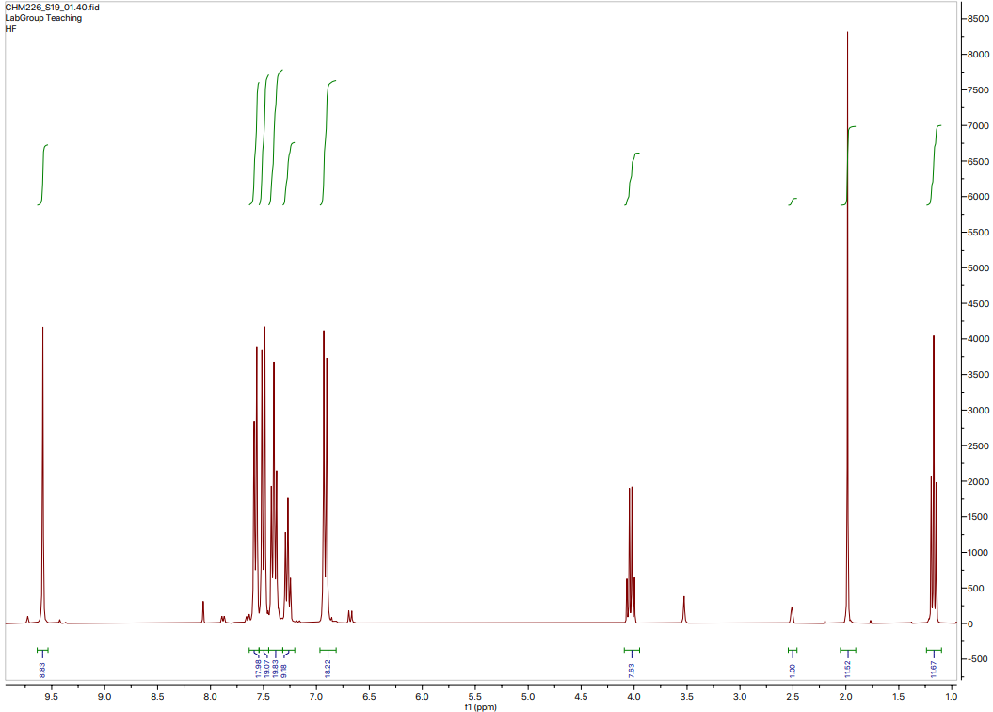This screenshot has height=712, width=993.
Task: Click the green integral curve above 9.6 ppm
Action: point(43,174)
